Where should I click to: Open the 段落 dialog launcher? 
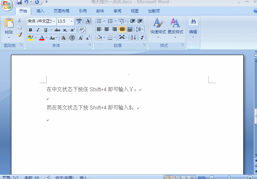point(144,45)
